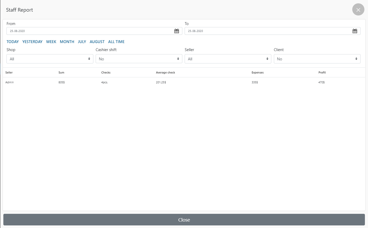
Task: Open the Client dropdown
Action: (x=317, y=59)
